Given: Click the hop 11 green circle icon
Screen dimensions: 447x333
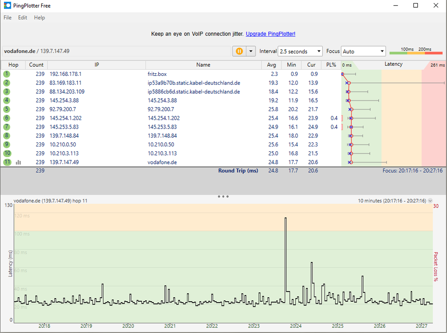Looking at the screenshot, I should [x=7, y=162].
